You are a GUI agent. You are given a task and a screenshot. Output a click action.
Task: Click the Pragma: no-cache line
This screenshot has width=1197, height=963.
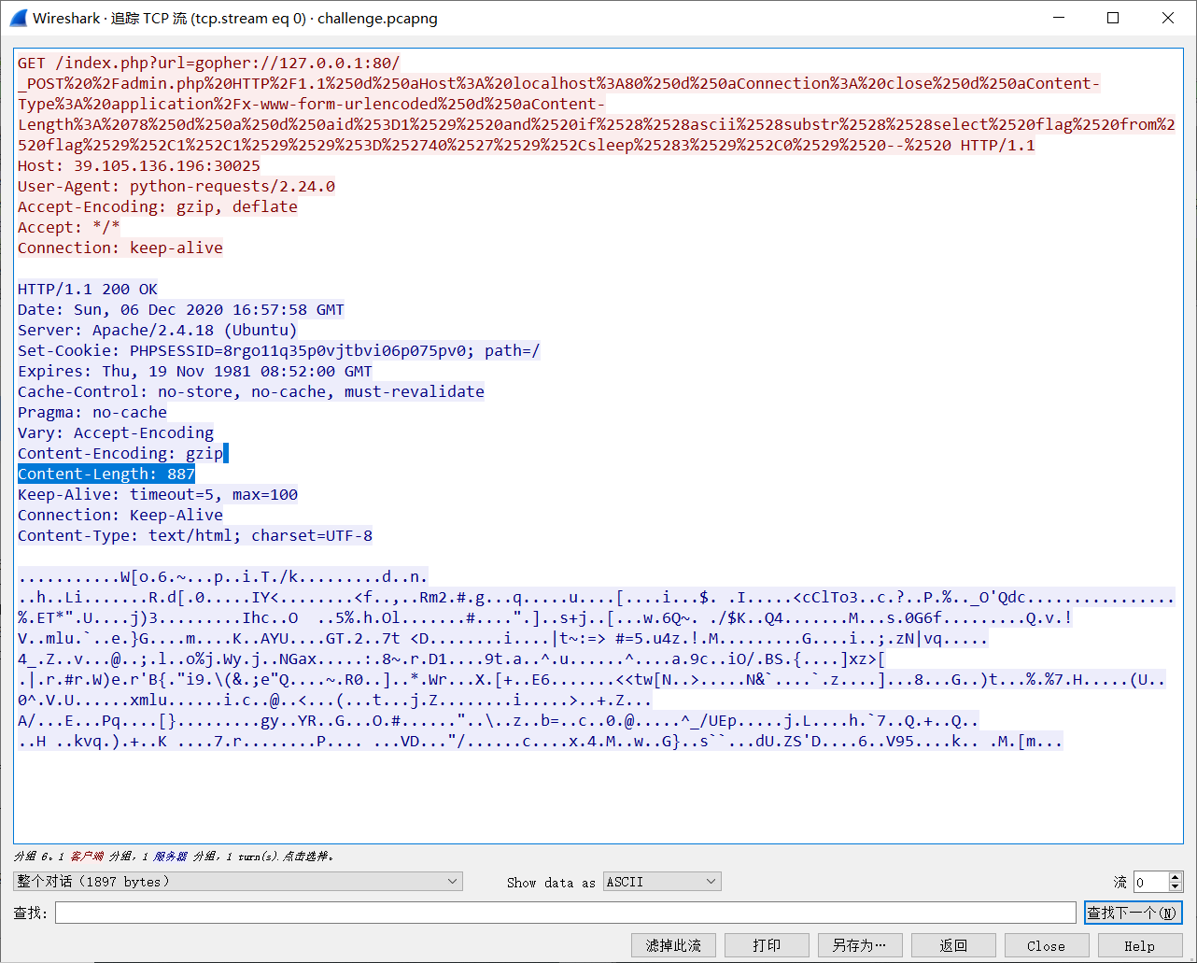92,413
